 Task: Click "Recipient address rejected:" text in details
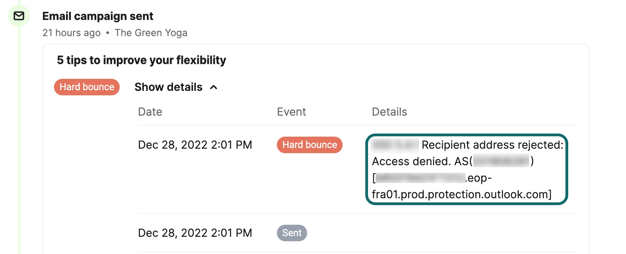tap(493, 145)
